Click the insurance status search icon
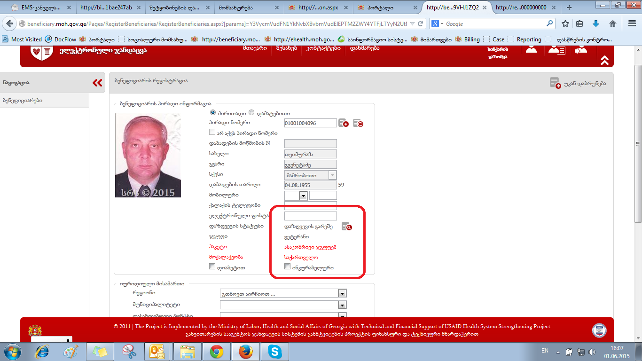Screen dimensions: 642x361 [x=347, y=227]
